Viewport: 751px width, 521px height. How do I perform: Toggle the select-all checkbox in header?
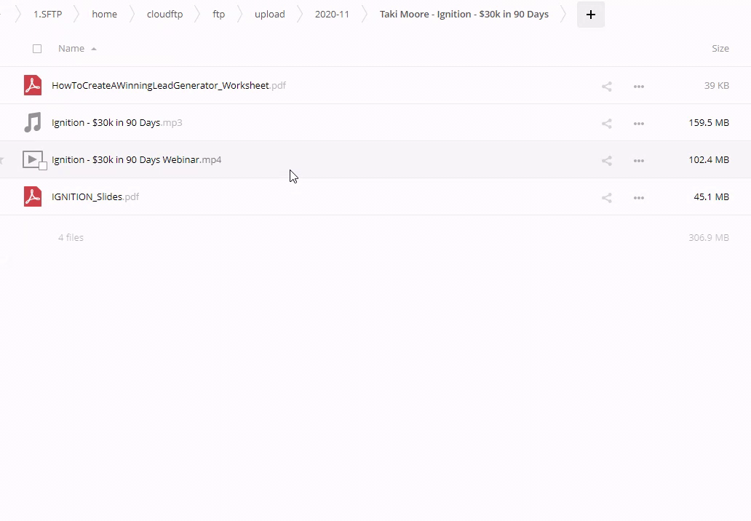point(37,49)
